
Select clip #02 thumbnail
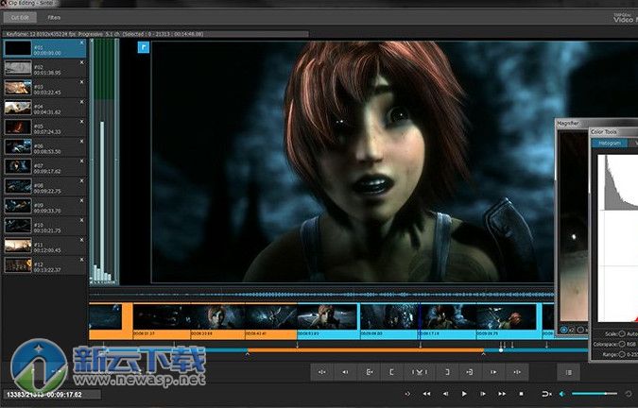tap(18, 68)
